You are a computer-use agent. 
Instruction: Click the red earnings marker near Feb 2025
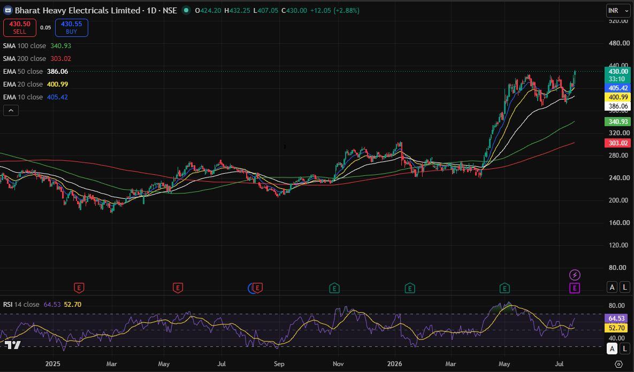(x=79, y=288)
